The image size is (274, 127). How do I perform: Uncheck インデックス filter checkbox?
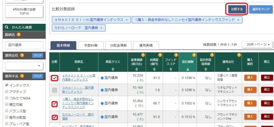7,85
